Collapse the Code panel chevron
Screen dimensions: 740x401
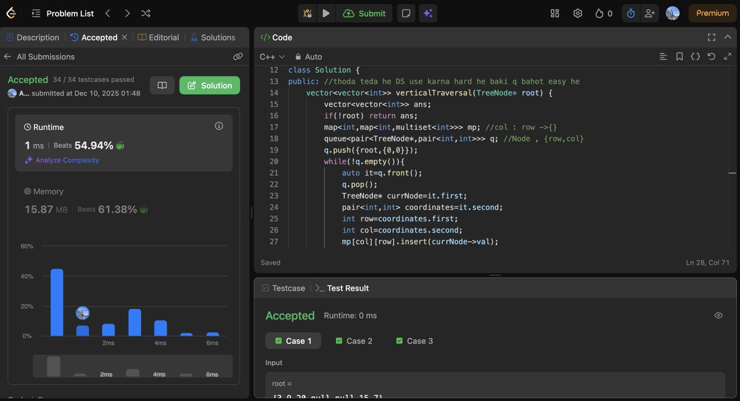tap(728, 38)
